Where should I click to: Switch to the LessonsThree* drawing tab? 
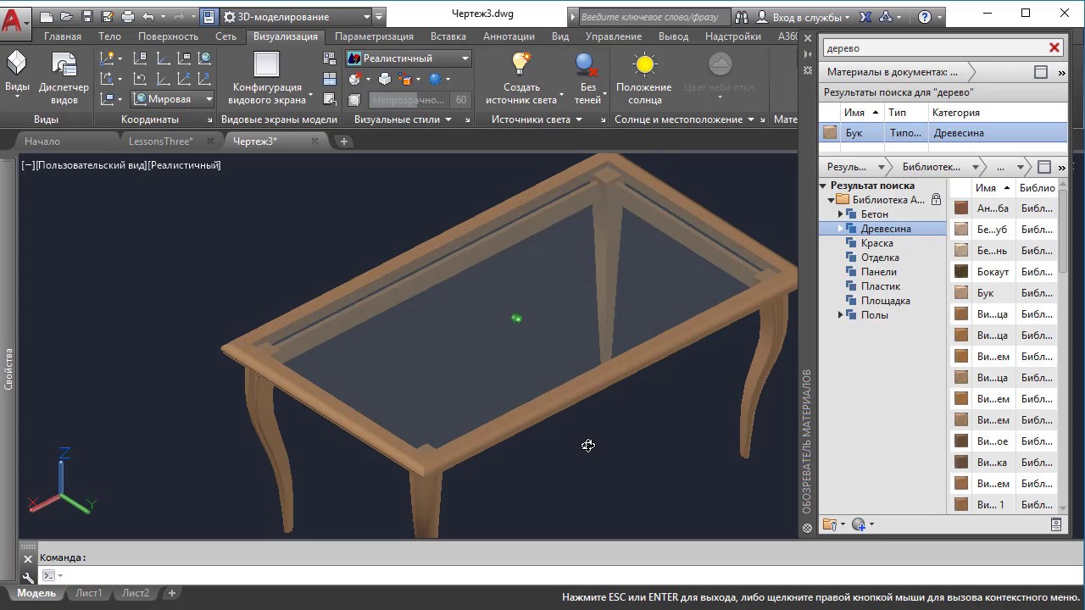(x=161, y=141)
